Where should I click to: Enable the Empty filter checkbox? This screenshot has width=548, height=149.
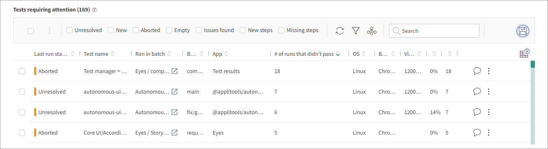click(x=169, y=30)
